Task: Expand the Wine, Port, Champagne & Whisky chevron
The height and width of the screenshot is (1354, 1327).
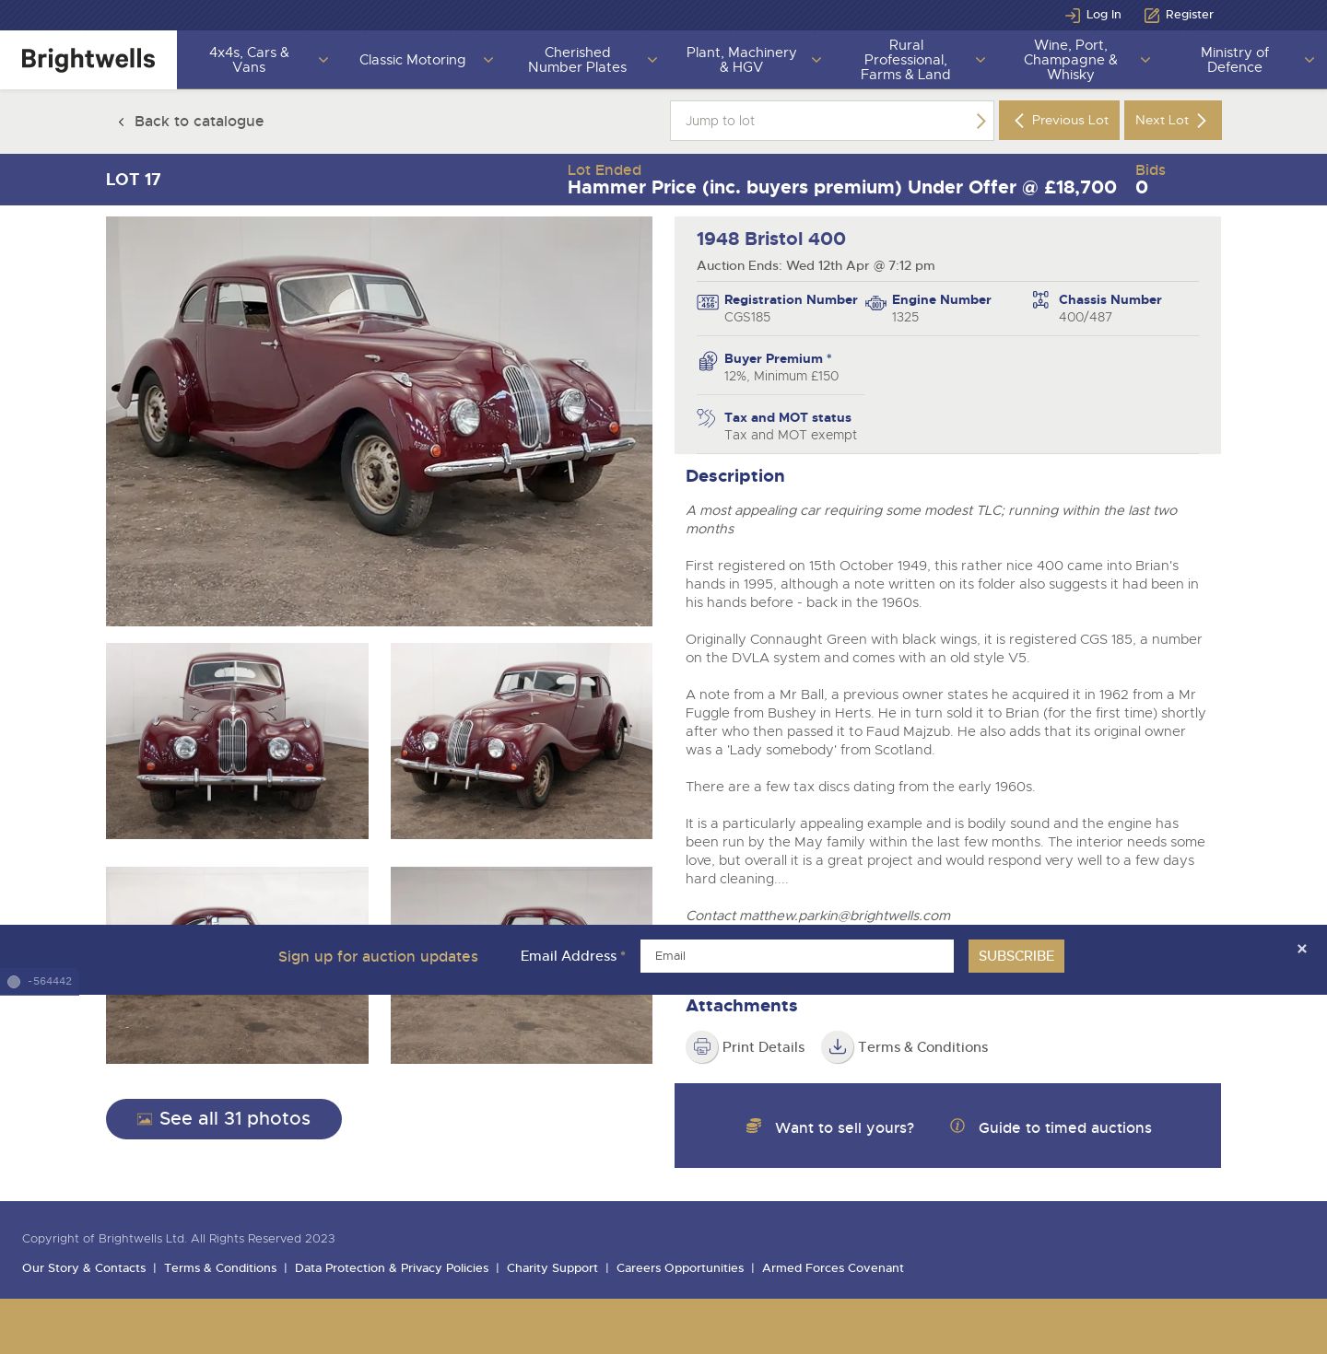Action: pyautogui.click(x=1145, y=60)
